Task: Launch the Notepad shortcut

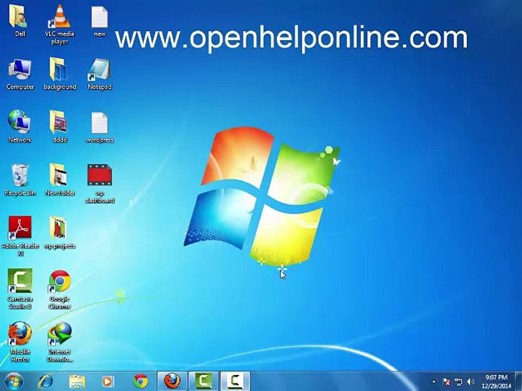Action: (x=100, y=74)
